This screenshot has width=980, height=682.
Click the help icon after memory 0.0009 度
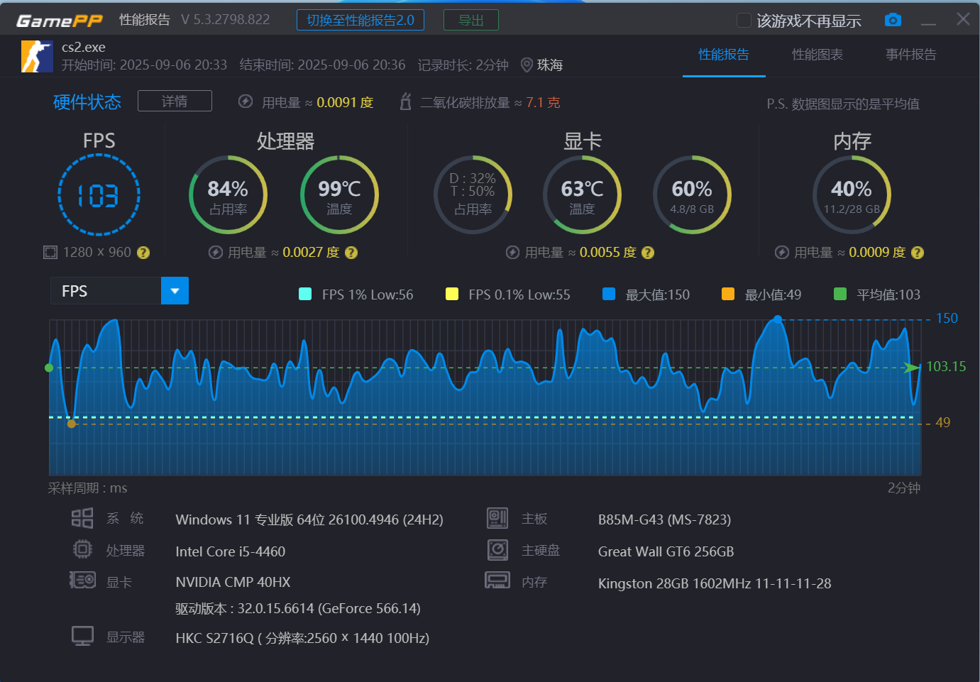tap(918, 253)
